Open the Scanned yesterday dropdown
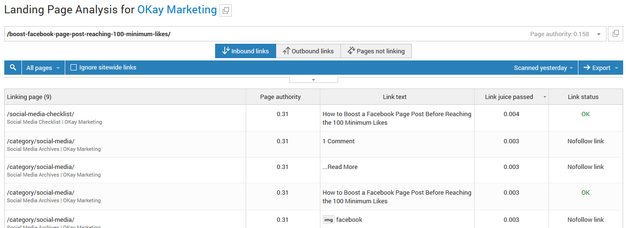626x228 pixels. (543, 68)
